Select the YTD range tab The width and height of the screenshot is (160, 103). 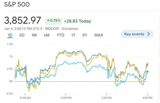(60, 35)
